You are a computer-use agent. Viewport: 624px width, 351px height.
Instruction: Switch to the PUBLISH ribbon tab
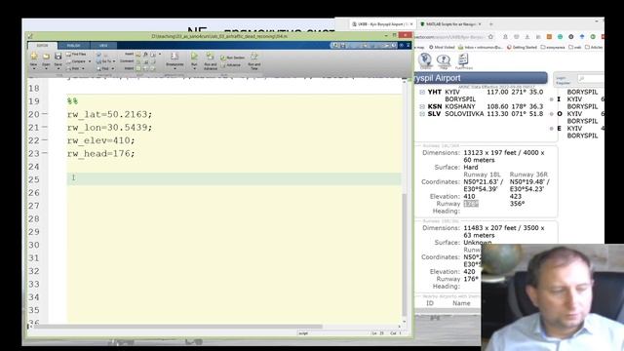[x=74, y=46]
